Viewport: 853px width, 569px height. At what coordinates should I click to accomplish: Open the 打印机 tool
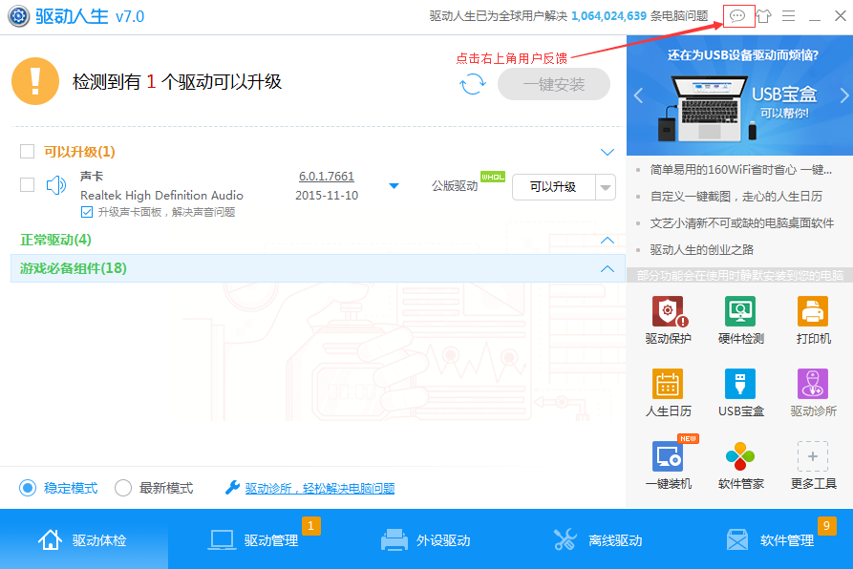[813, 321]
